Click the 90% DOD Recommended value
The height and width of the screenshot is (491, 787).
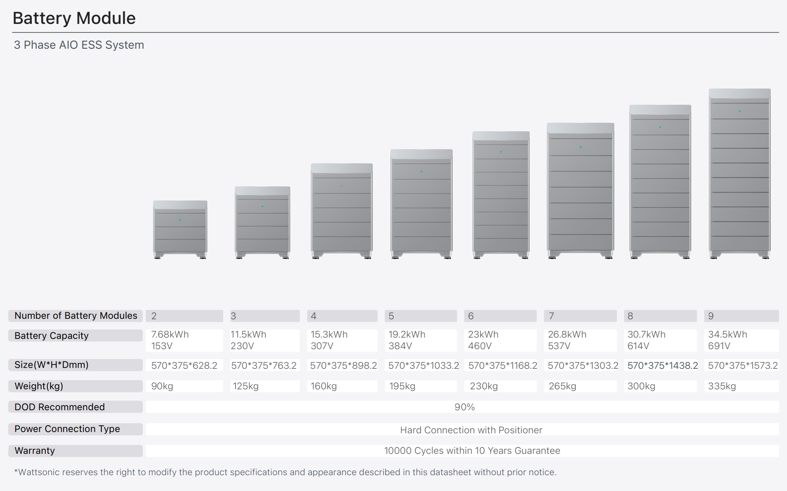click(464, 407)
